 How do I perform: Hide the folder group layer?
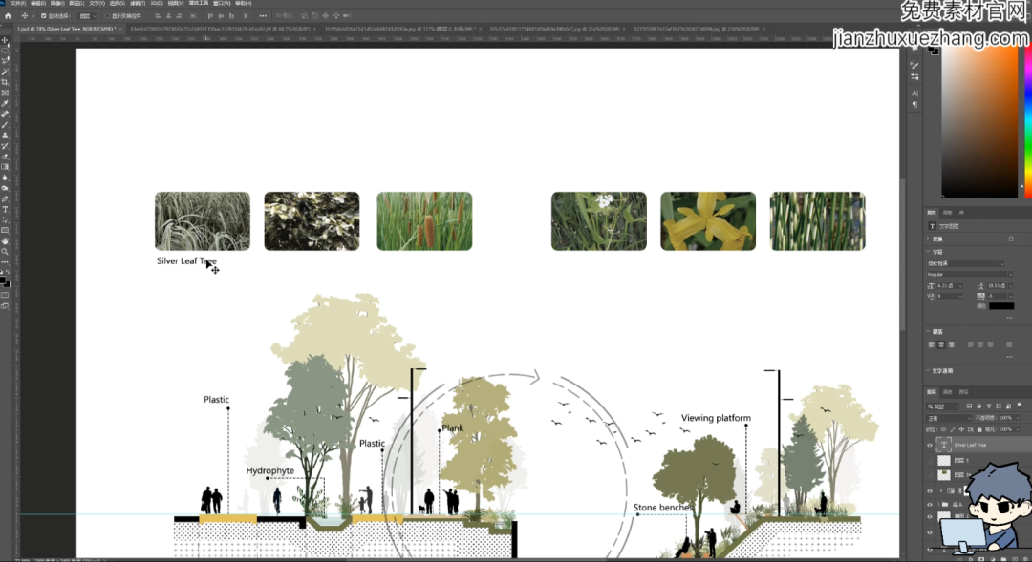pos(930,504)
